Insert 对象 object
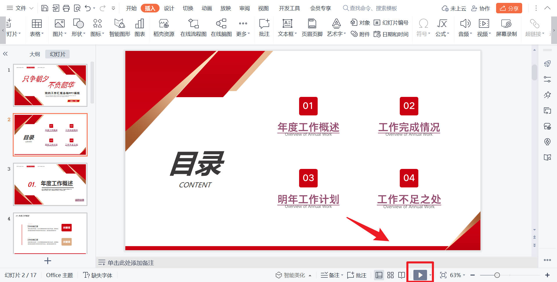 click(360, 23)
